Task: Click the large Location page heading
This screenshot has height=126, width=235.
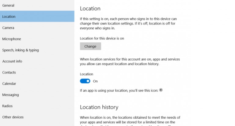Action: click(90, 9)
